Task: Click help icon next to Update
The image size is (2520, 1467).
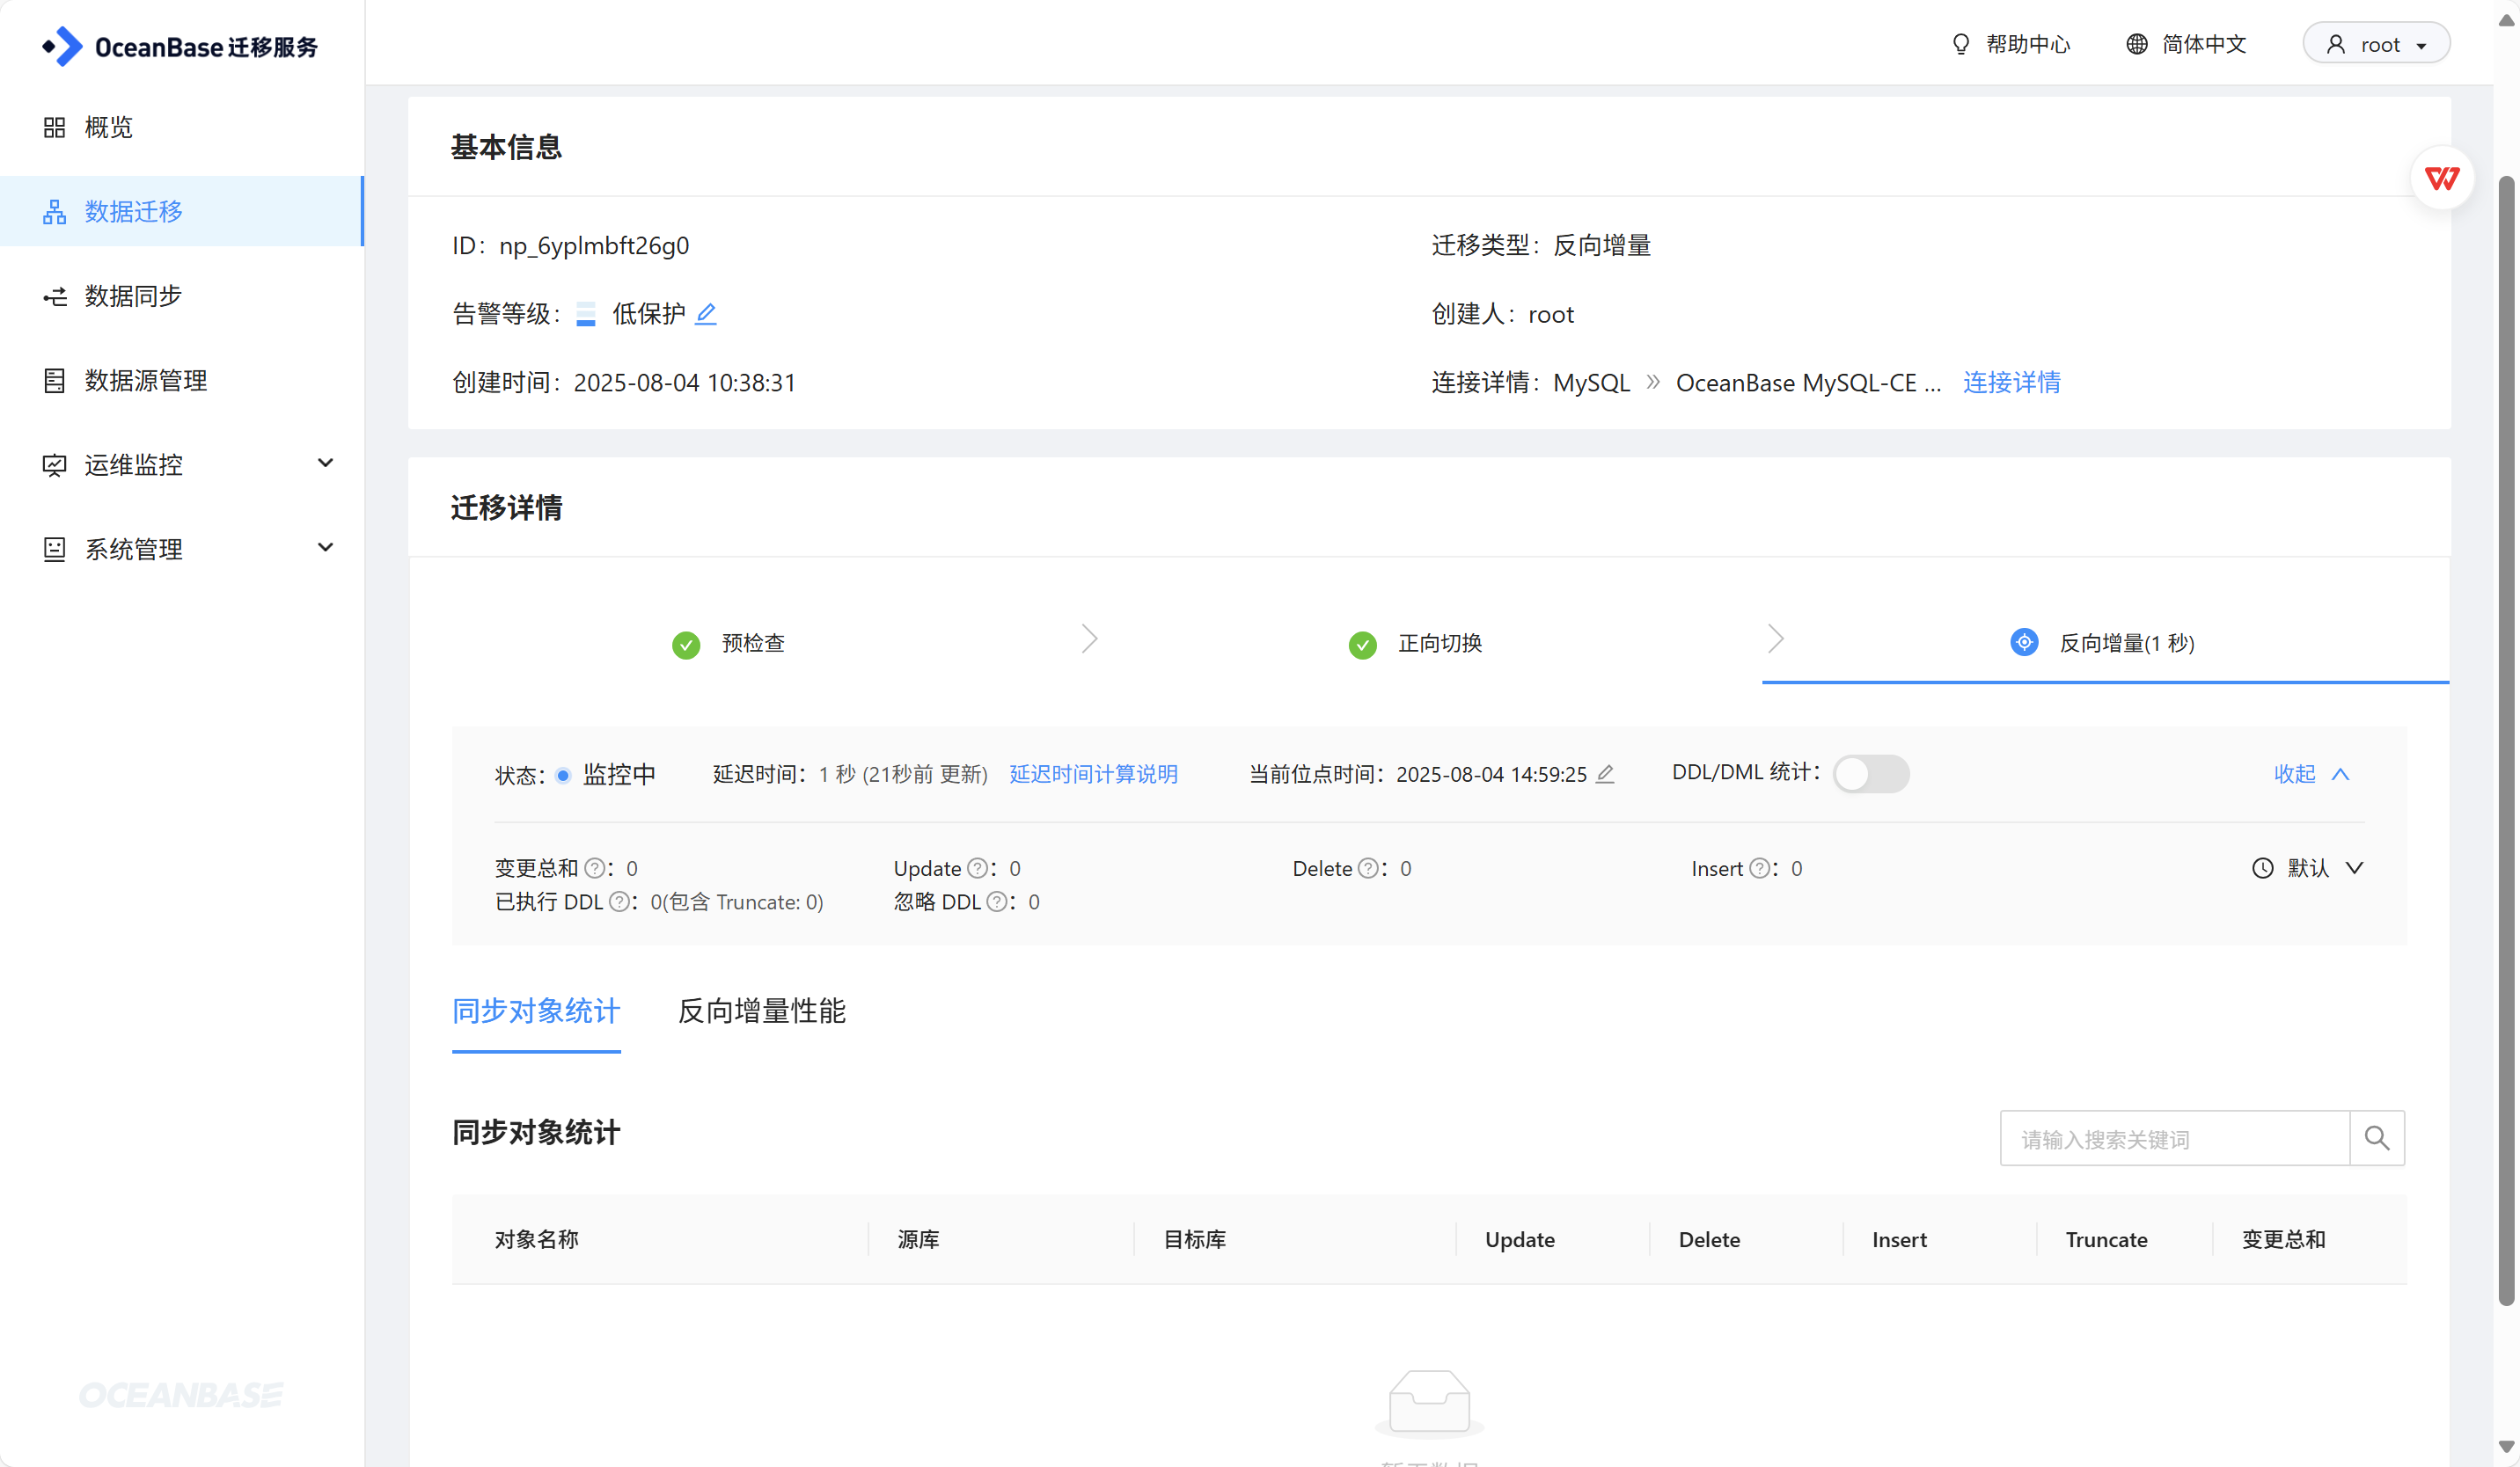Action: pyautogui.click(x=977, y=868)
